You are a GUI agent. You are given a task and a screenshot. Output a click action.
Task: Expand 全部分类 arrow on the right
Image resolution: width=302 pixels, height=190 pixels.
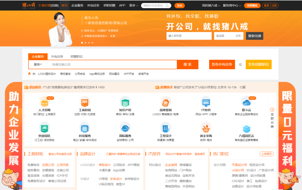(272, 110)
